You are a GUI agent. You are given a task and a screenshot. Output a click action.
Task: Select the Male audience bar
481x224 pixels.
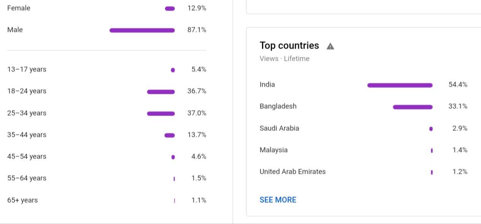pos(142,30)
